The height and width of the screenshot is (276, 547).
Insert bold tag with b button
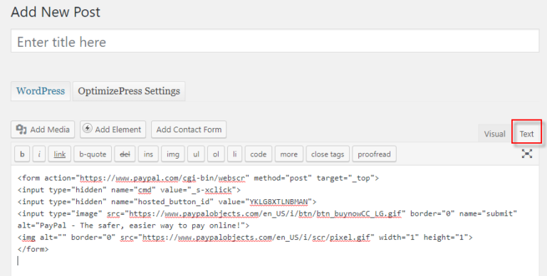pos(22,154)
